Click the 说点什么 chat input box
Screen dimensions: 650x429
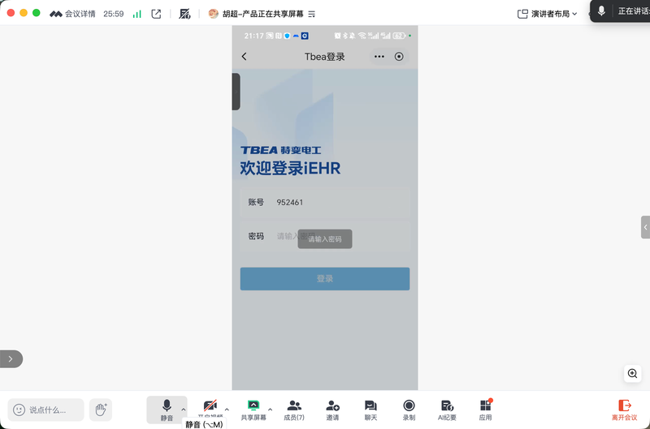[45, 410]
